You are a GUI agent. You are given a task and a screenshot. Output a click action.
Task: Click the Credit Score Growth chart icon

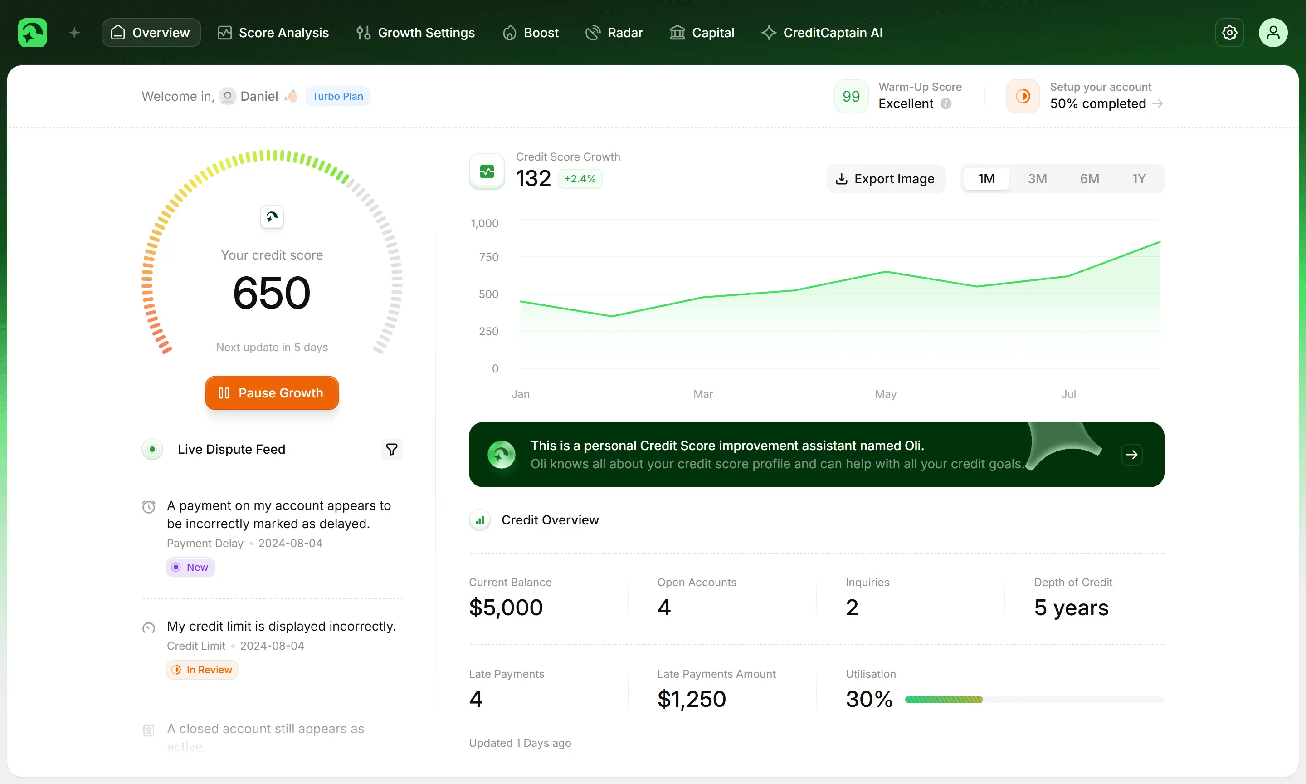pos(487,171)
